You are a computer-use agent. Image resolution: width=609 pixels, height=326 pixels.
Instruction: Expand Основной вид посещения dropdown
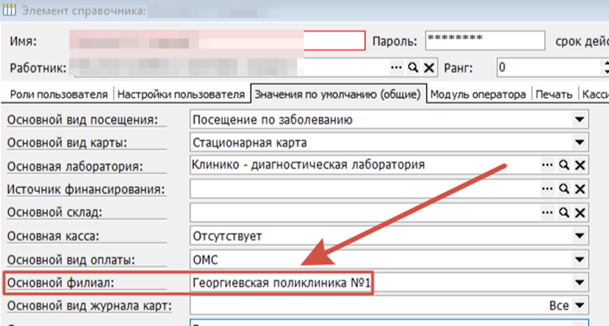point(579,119)
